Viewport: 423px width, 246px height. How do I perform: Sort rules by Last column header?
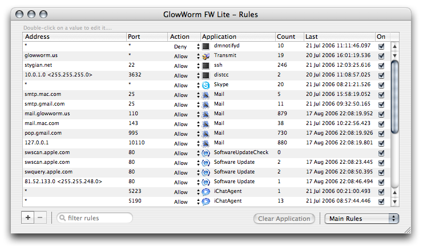coord(340,37)
